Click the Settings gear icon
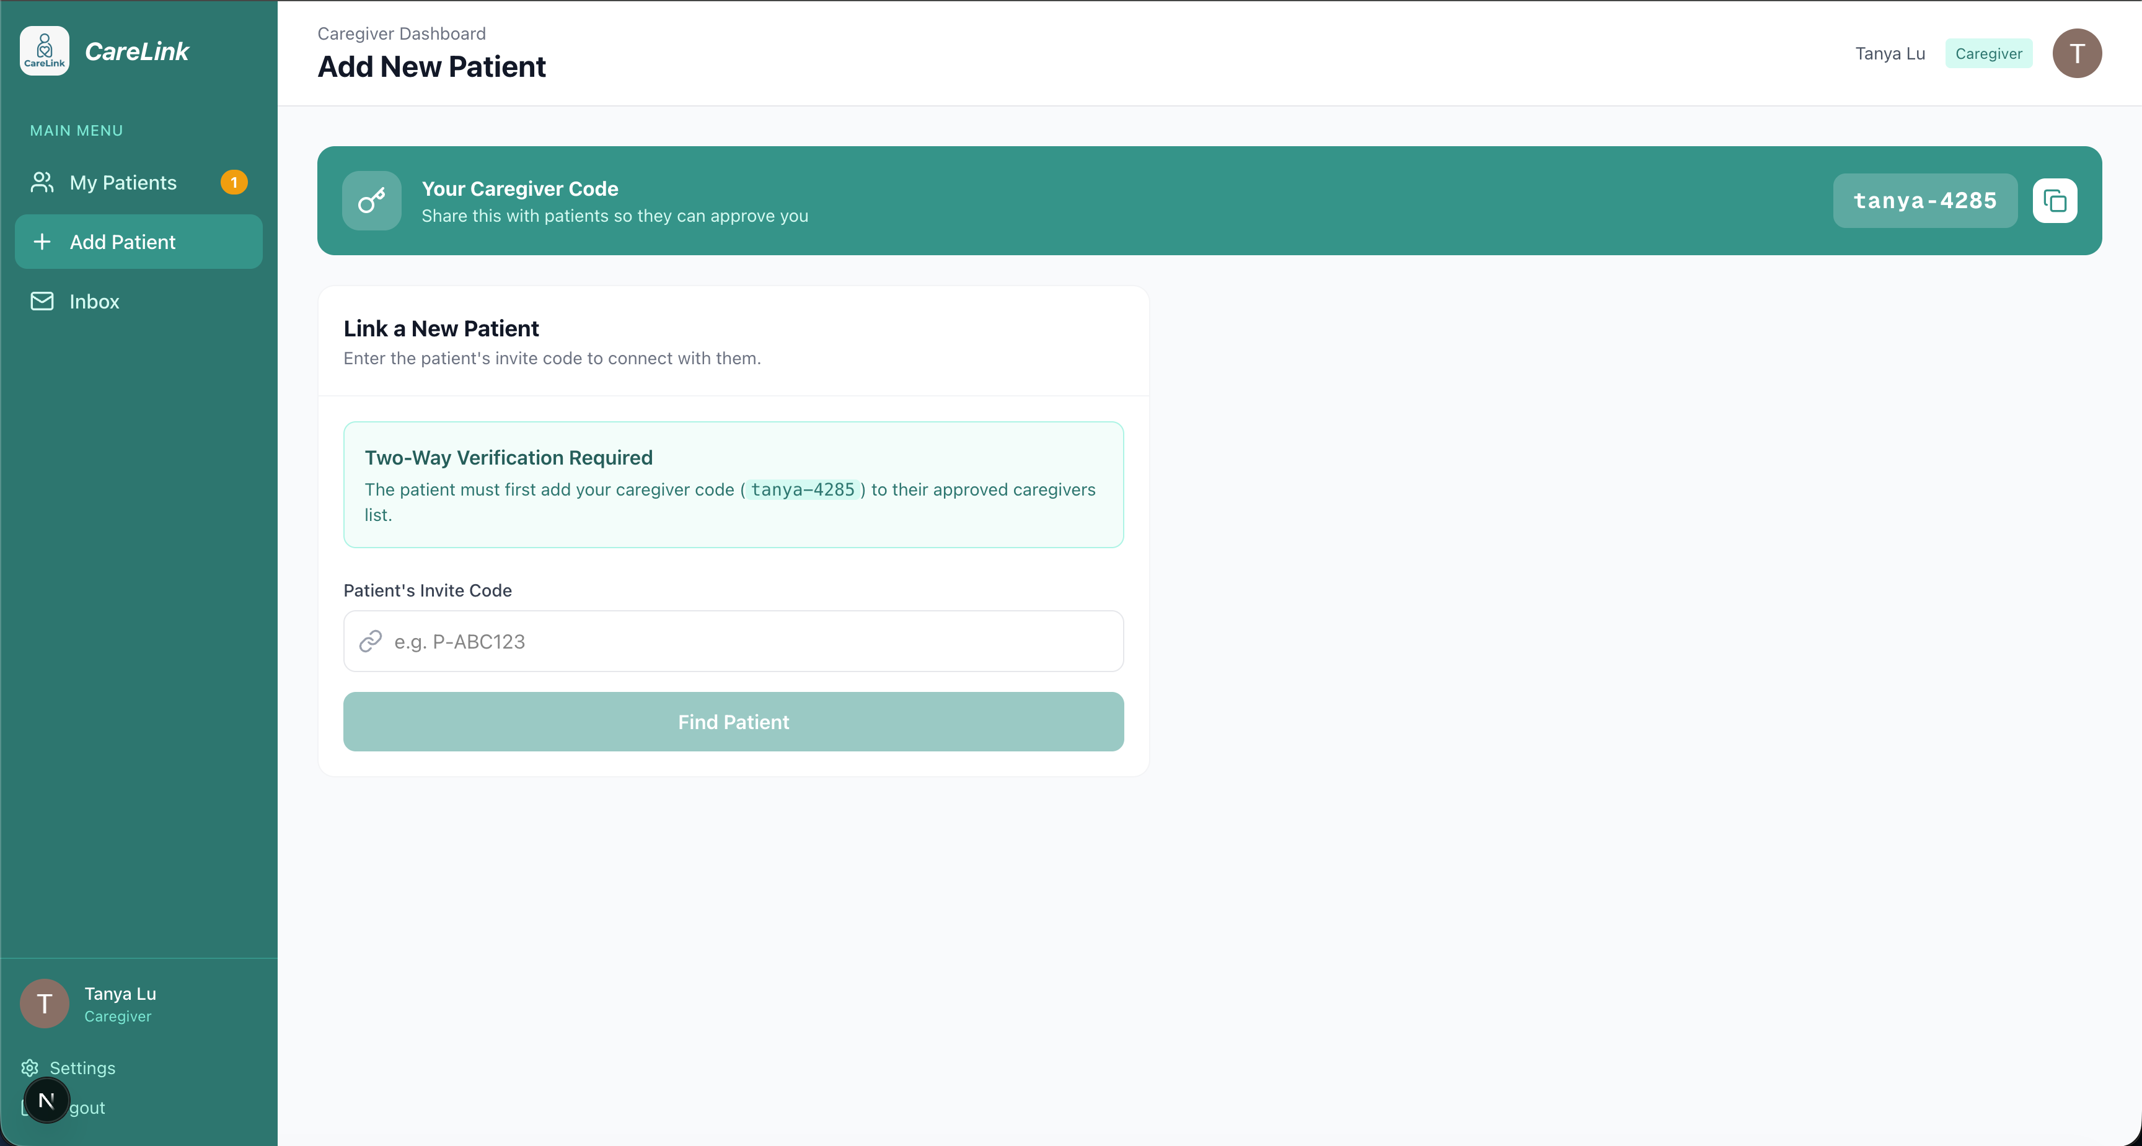 30,1068
